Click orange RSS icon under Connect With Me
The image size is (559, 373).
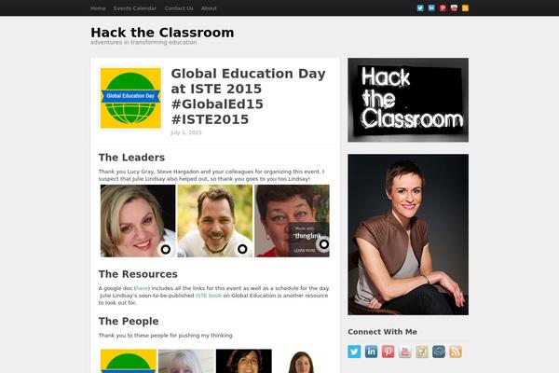click(x=456, y=352)
